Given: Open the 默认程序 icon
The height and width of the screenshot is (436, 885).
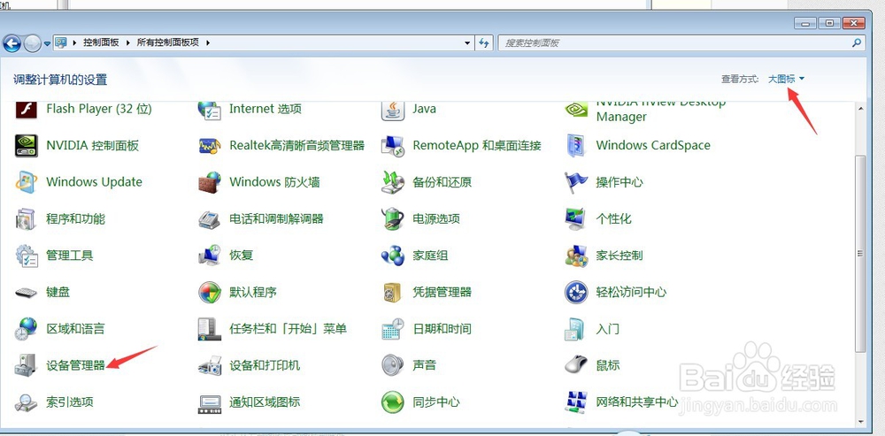Looking at the screenshot, I should click(210, 292).
